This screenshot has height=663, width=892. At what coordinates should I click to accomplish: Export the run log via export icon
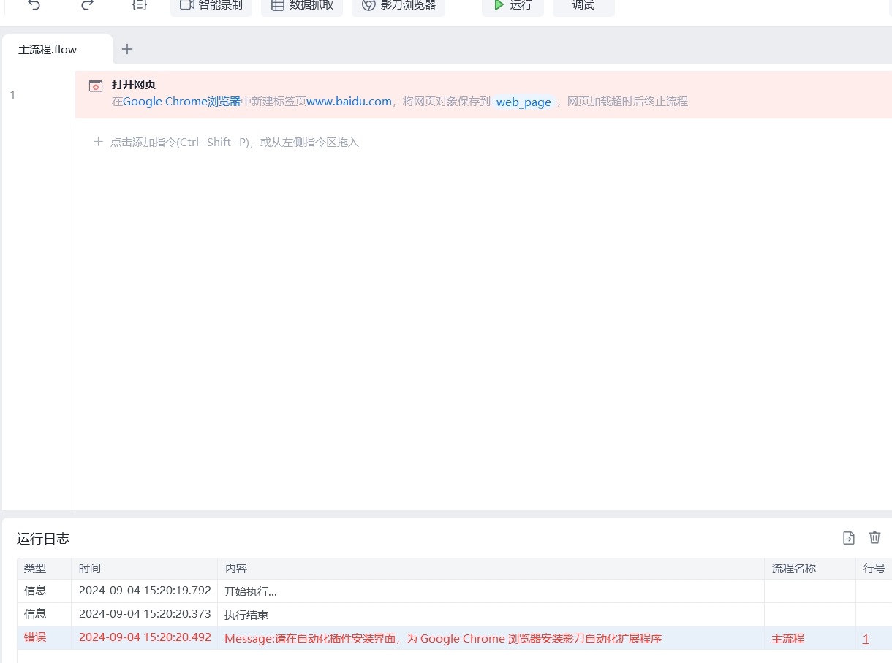(848, 538)
